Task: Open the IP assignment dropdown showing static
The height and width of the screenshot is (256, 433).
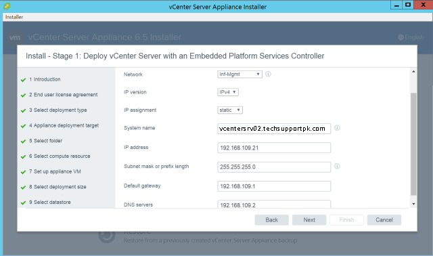Action: (230, 110)
